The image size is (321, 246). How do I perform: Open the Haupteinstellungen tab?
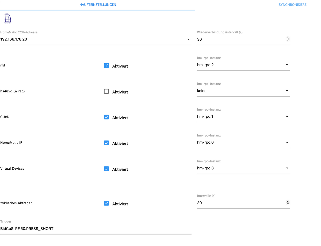pos(98,5)
